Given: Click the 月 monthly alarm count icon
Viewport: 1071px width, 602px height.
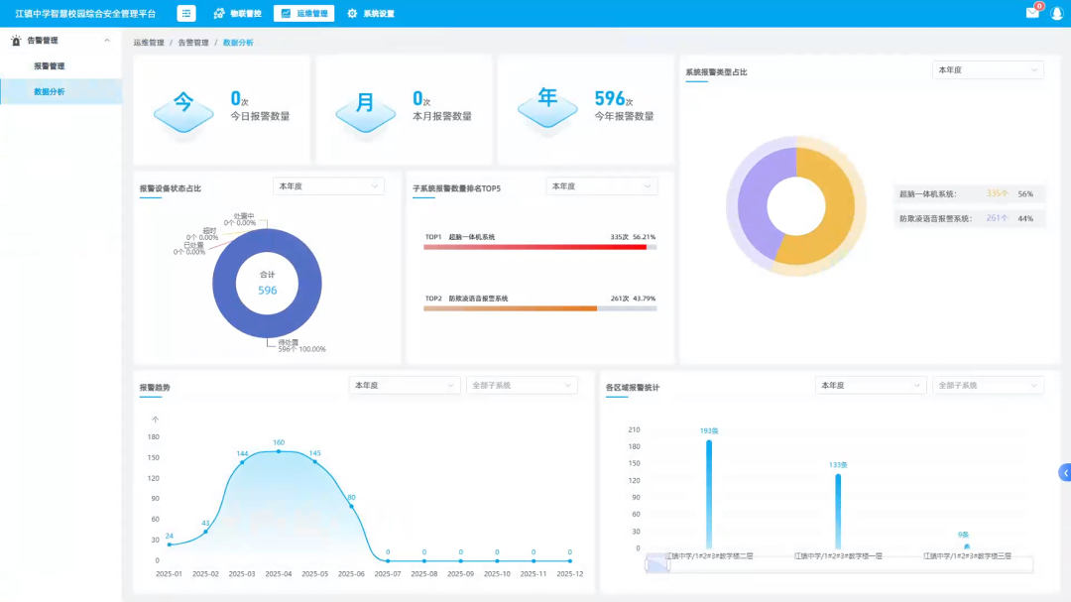Looking at the screenshot, I should [x=365, y=105].
